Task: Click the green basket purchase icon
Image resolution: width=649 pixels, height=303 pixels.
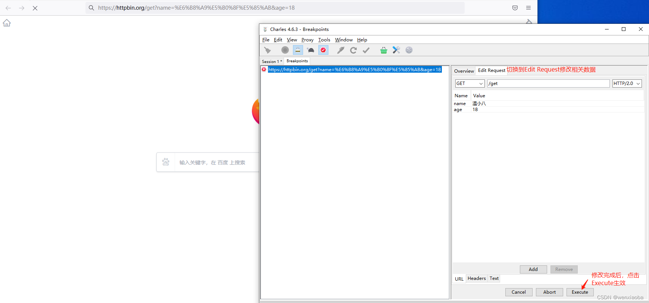Action: [384, 50]
